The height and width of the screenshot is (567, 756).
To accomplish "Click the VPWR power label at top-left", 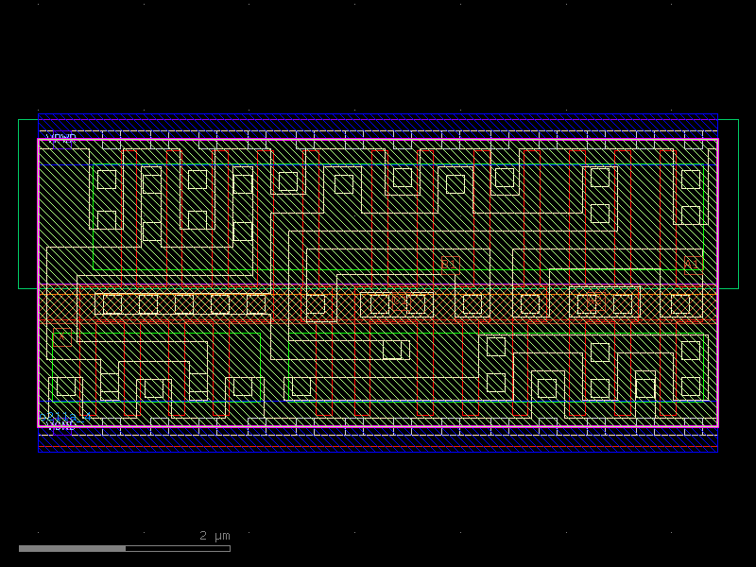I will pyautogui.click(x=60, y=138).
